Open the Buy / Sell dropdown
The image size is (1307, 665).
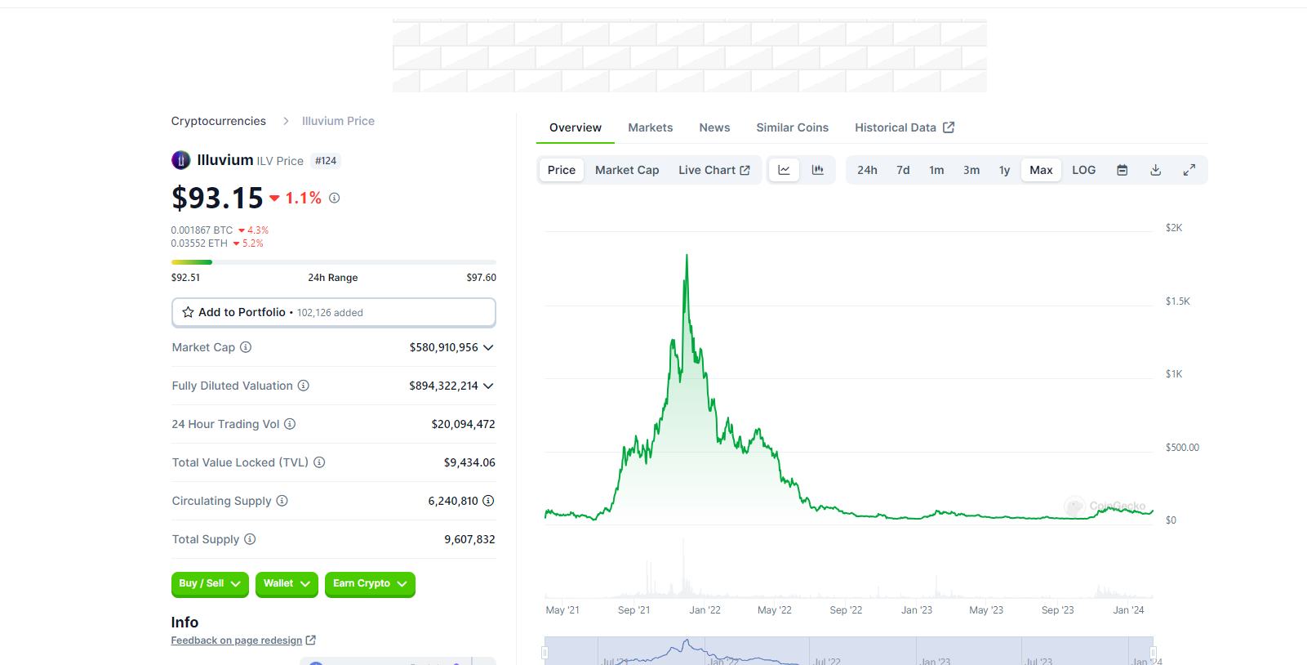click(x=210, y=584)
